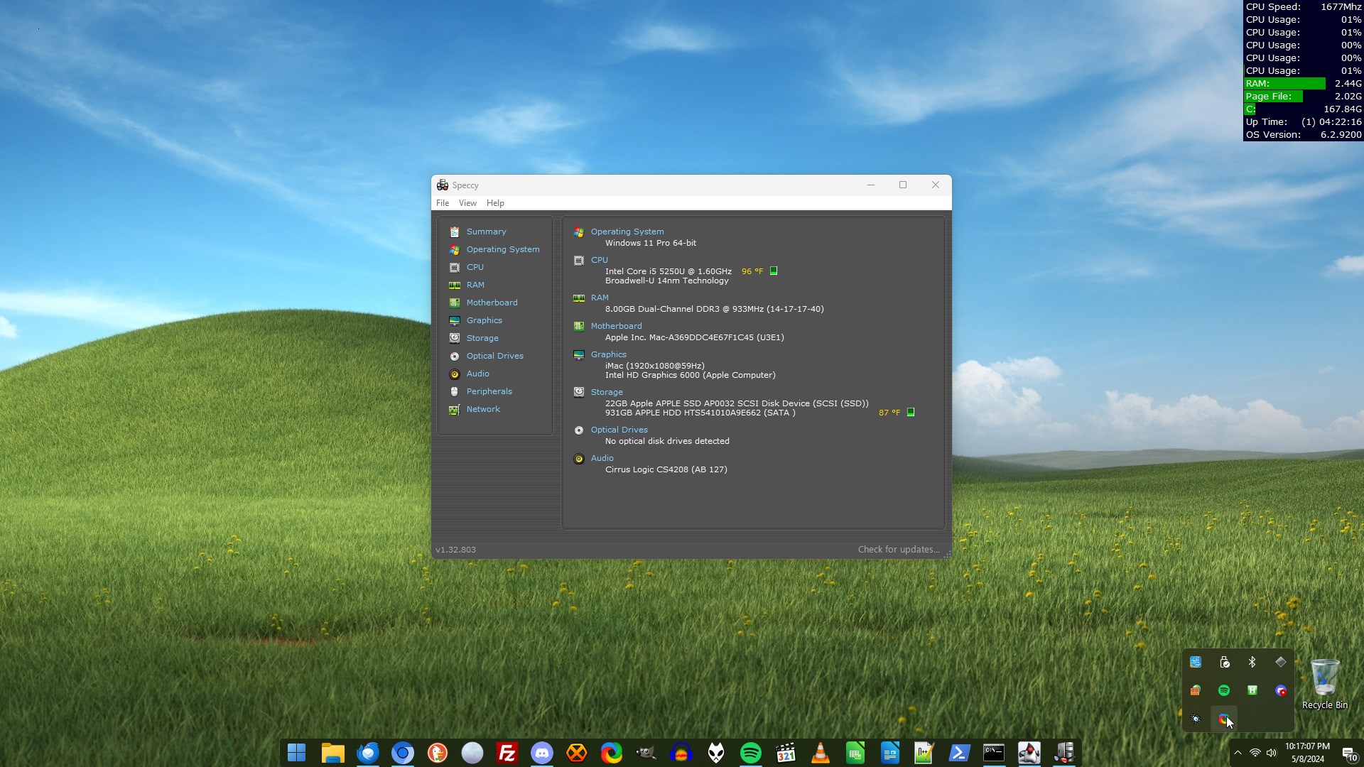
Task: Select Storage in the Speccy sidebar
Action: pyautogui.click(x=482, y=338)
